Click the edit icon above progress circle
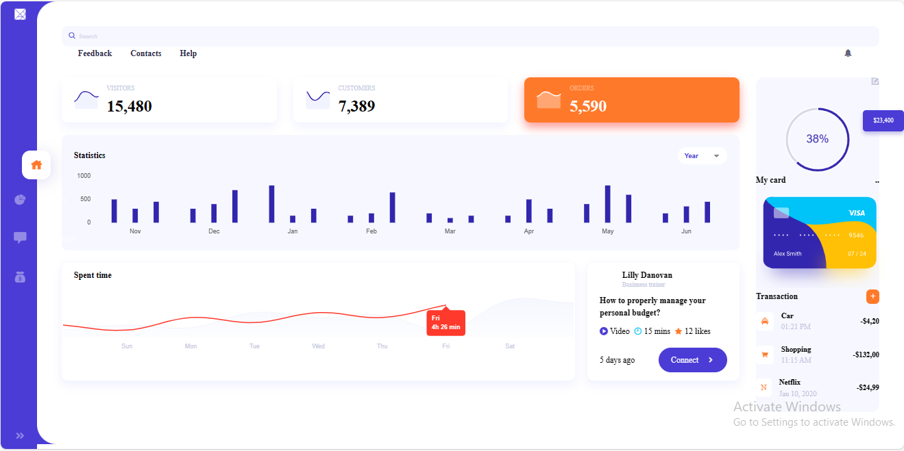 tap(875, 81)
